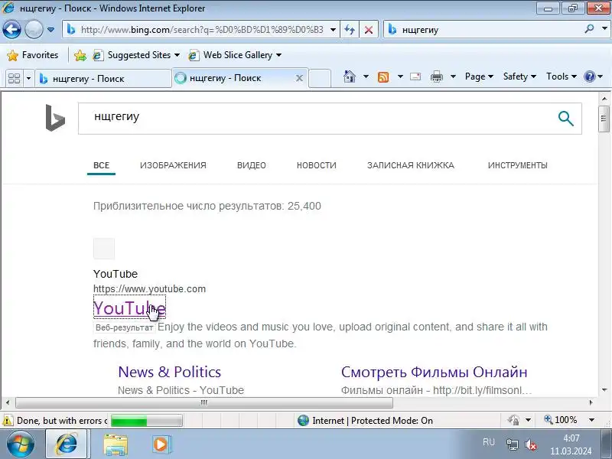Click the status bar privacy report icon
Screen dimensions: 612x459
pos(513,420)
